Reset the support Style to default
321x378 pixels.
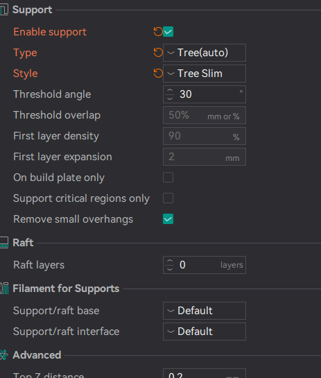pos(158,74)
